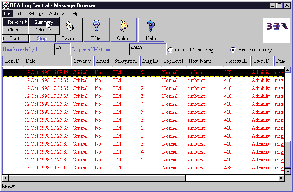Click the User ID column header
293x192 pixels.
click(x=262, y=61)
